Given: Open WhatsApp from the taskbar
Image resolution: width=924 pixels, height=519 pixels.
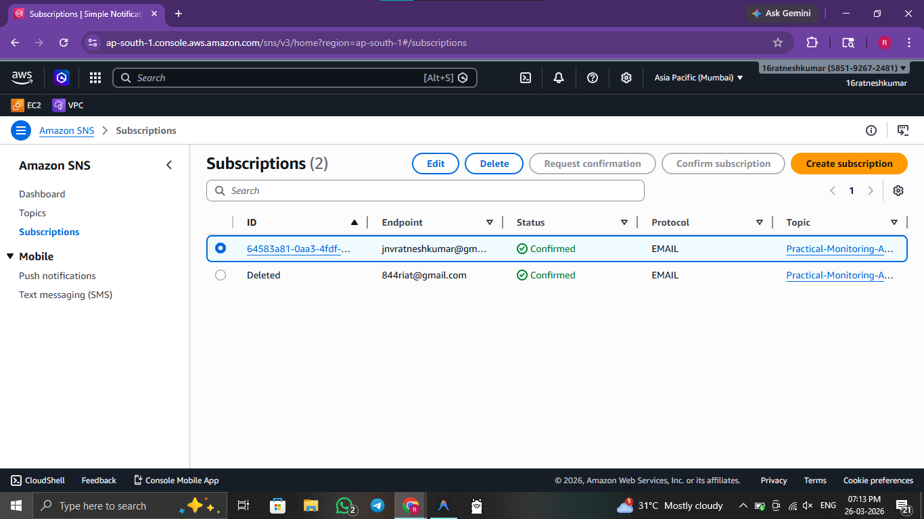Looking at the screenshot, I should tap(346, 505).
